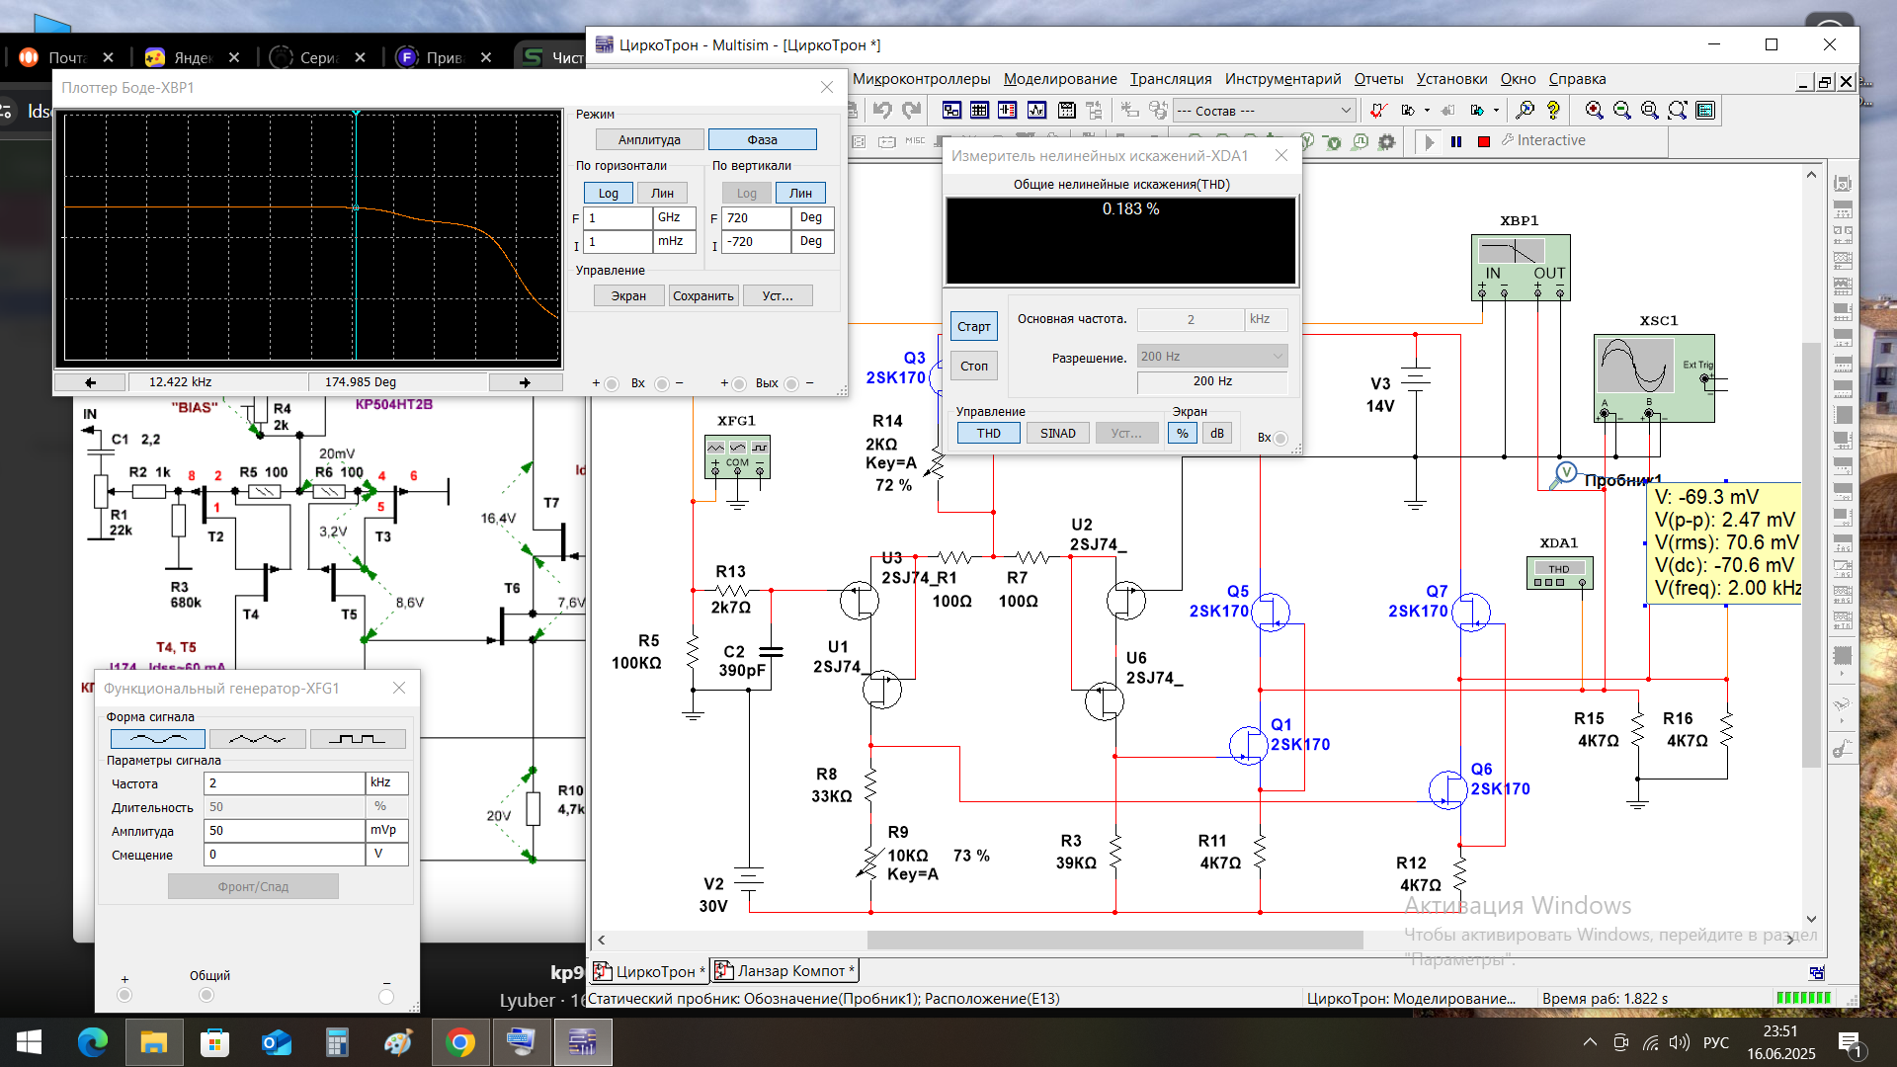Click the help question mark icon
Image resolution: width=1897 pixels, height=1067 pixels.
coord(1553,111)
